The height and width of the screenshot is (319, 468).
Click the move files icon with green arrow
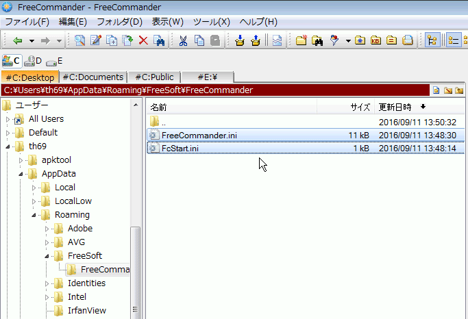pos(127,40)
